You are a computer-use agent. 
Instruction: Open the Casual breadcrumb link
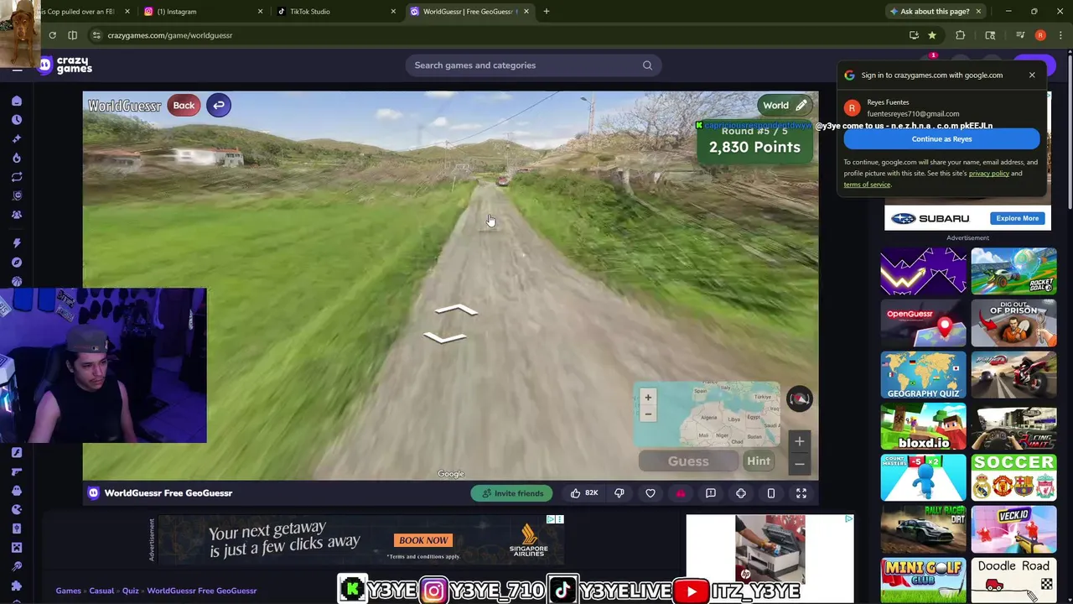(101, 591)
